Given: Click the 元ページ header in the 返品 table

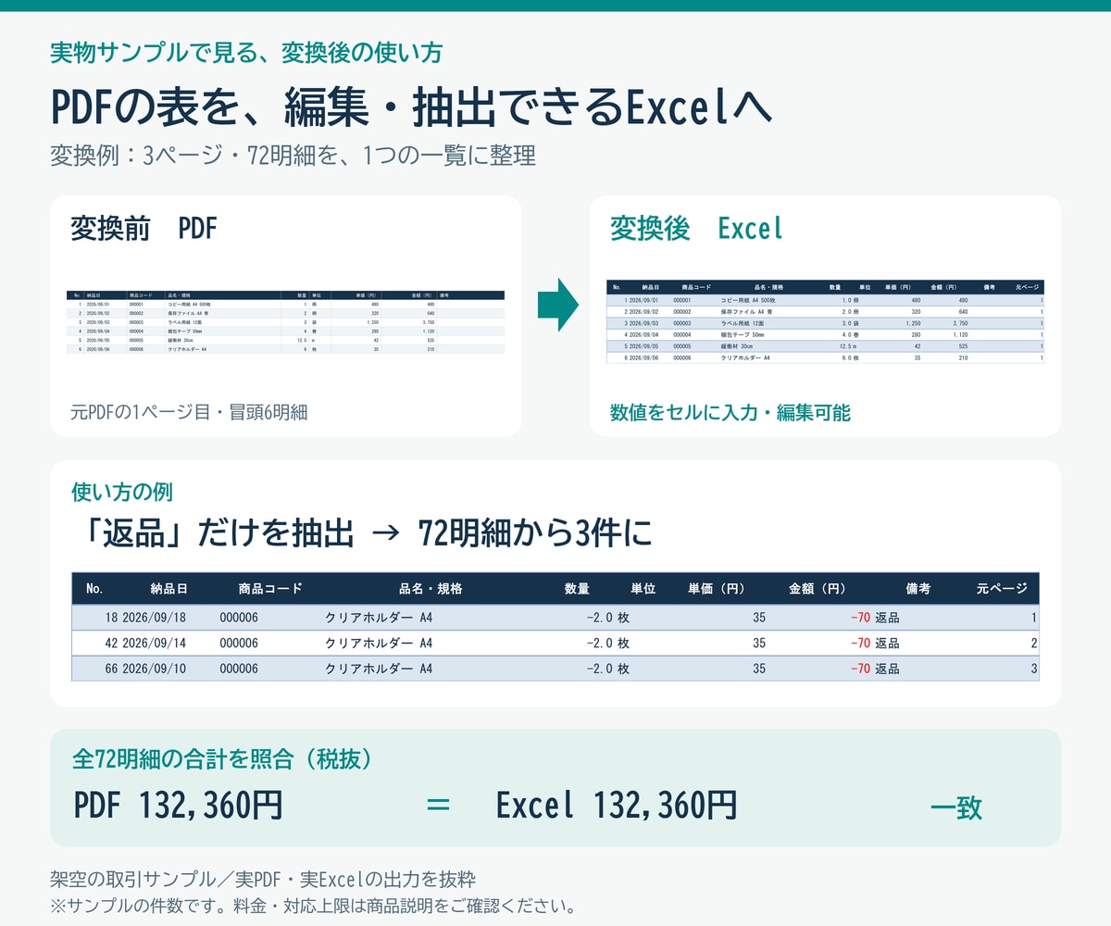Looking at the screenshot, I should click(1002, 588).
